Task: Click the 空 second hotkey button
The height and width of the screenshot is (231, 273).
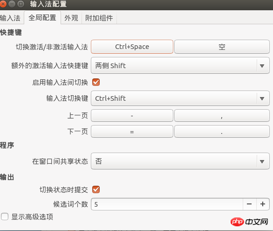Action: point(222,47)
